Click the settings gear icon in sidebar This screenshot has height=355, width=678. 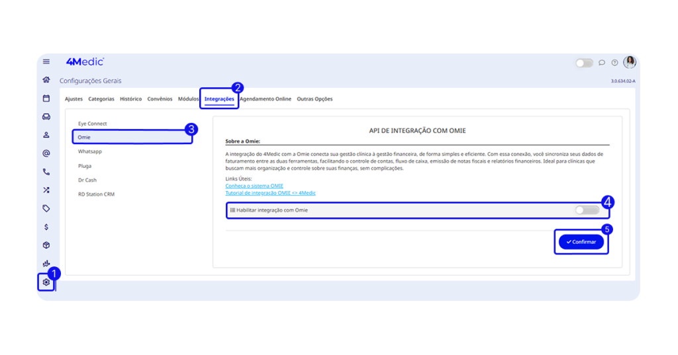click(46, 282)
